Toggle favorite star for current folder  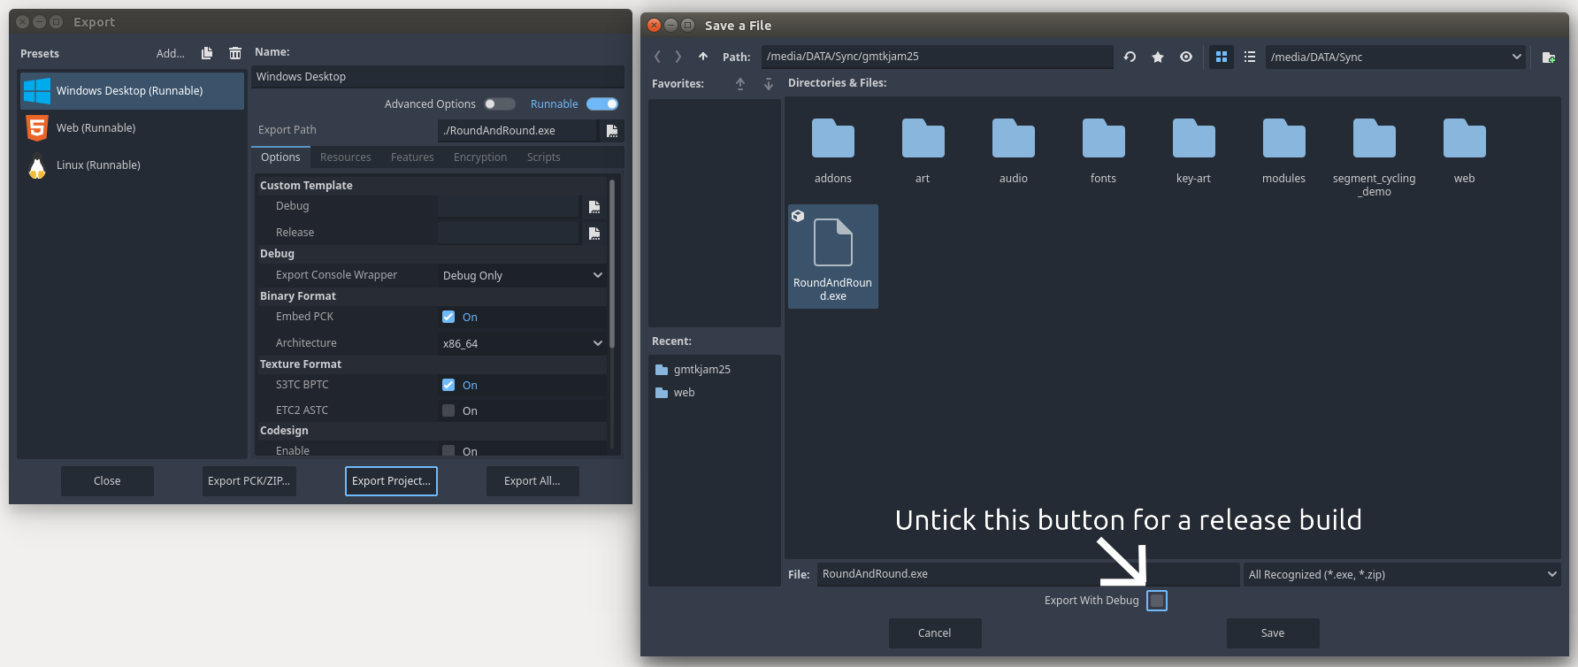[x=1158, y=57]
